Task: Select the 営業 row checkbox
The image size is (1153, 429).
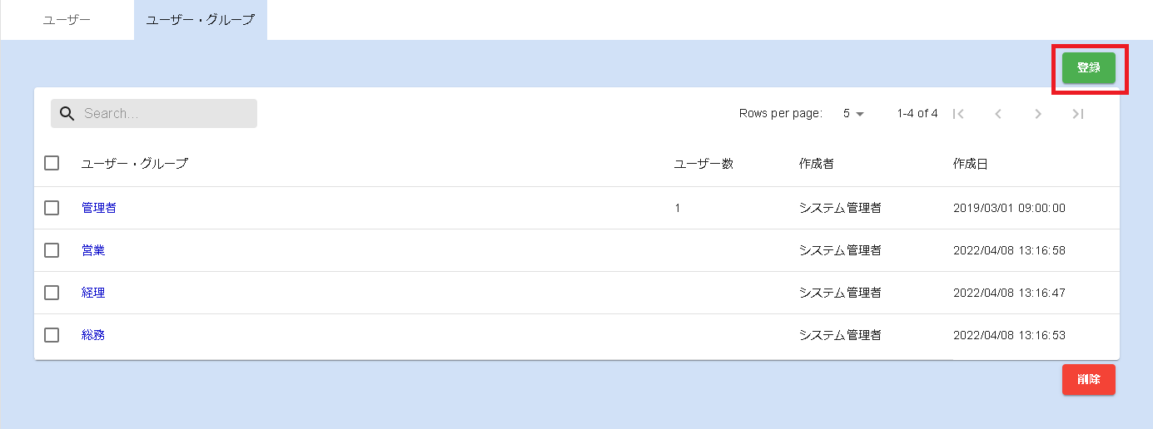Action: click(x=52, y=250)
